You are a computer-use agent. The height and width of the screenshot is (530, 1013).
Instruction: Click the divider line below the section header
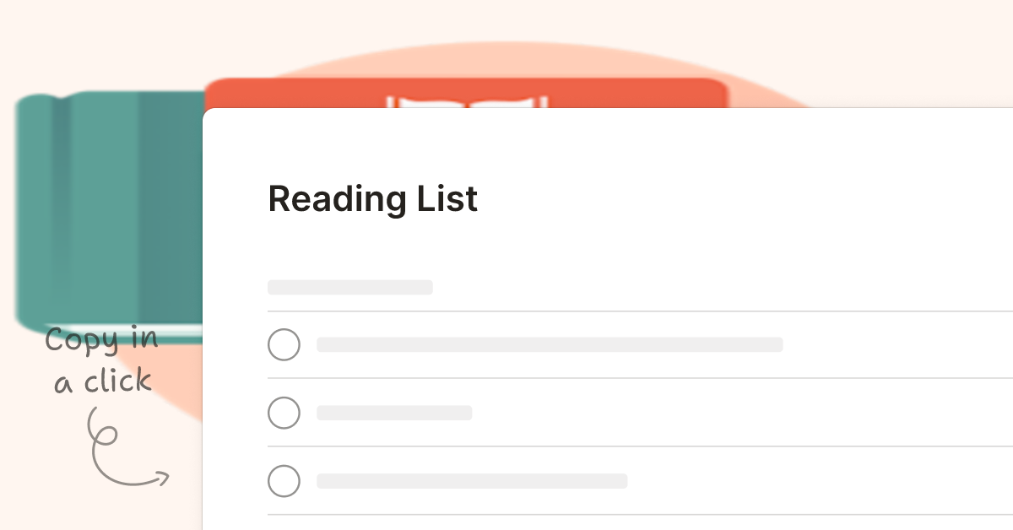coord(633,311)
